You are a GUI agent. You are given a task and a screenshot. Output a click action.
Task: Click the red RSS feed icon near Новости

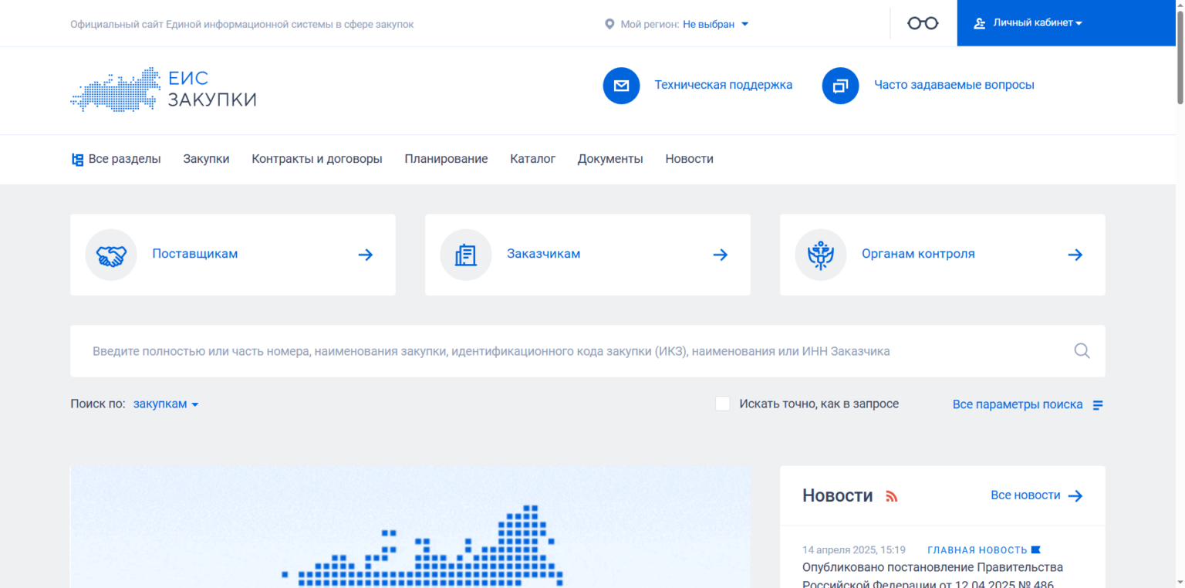tap(892, 496)
